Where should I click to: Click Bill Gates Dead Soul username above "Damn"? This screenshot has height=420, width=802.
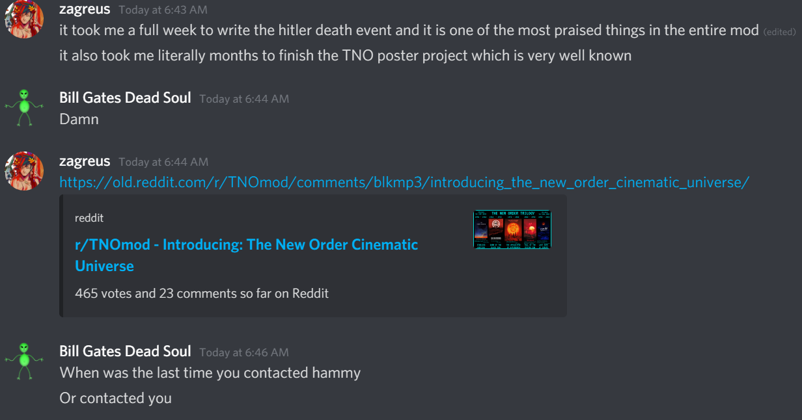125,98
